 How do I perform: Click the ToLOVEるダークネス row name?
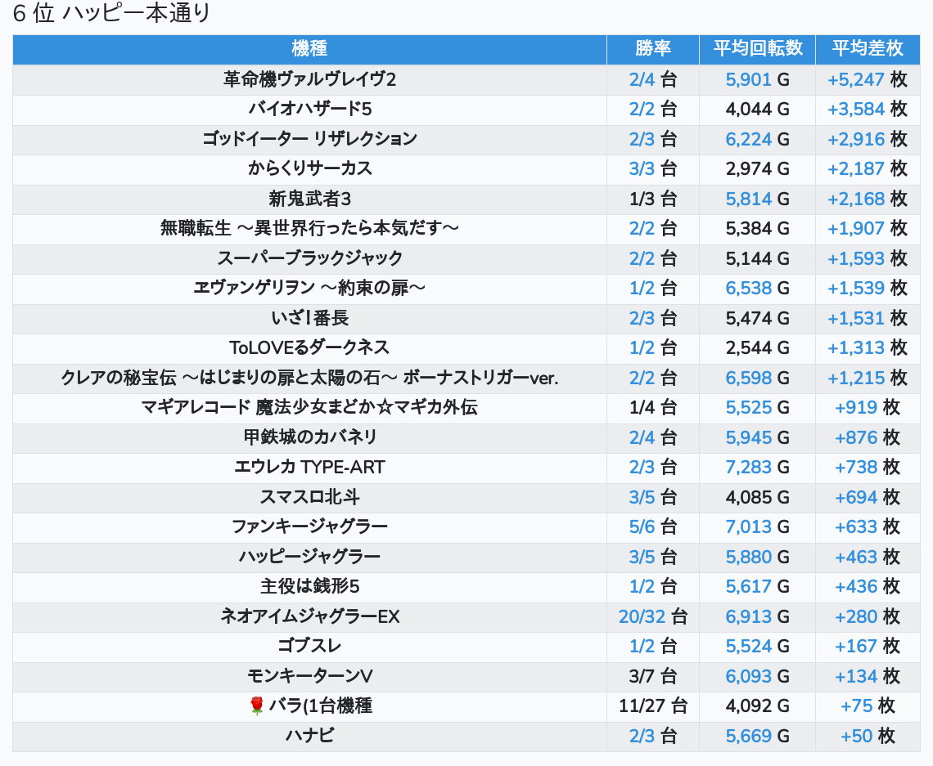pos(309,347)
